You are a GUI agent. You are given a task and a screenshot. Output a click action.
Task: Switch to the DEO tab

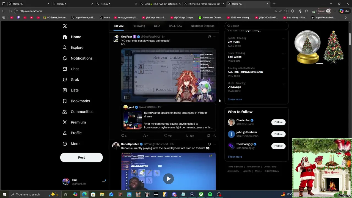pos(157,26)
